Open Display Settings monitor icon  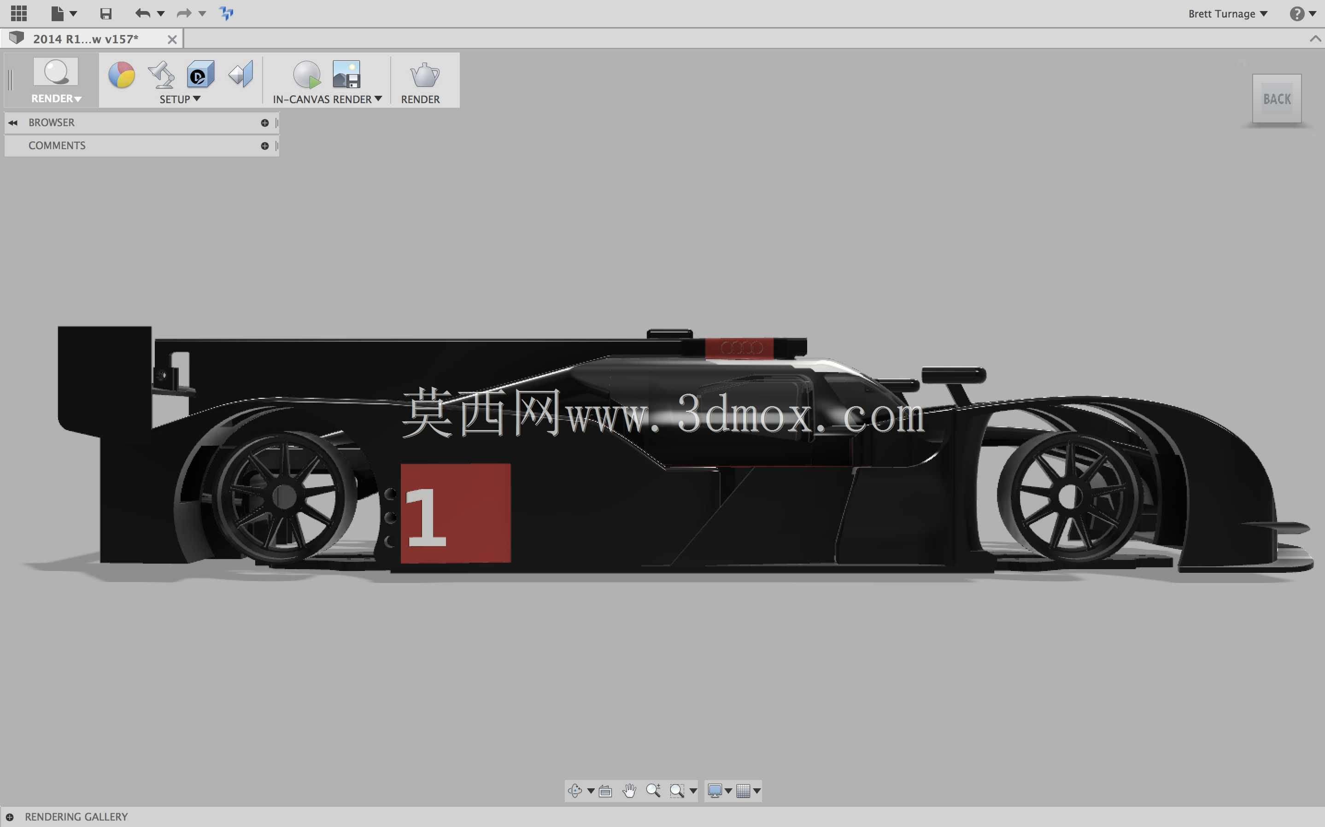tap(715, 791)
